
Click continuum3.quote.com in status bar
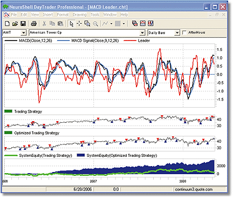(x=194, y=189)
